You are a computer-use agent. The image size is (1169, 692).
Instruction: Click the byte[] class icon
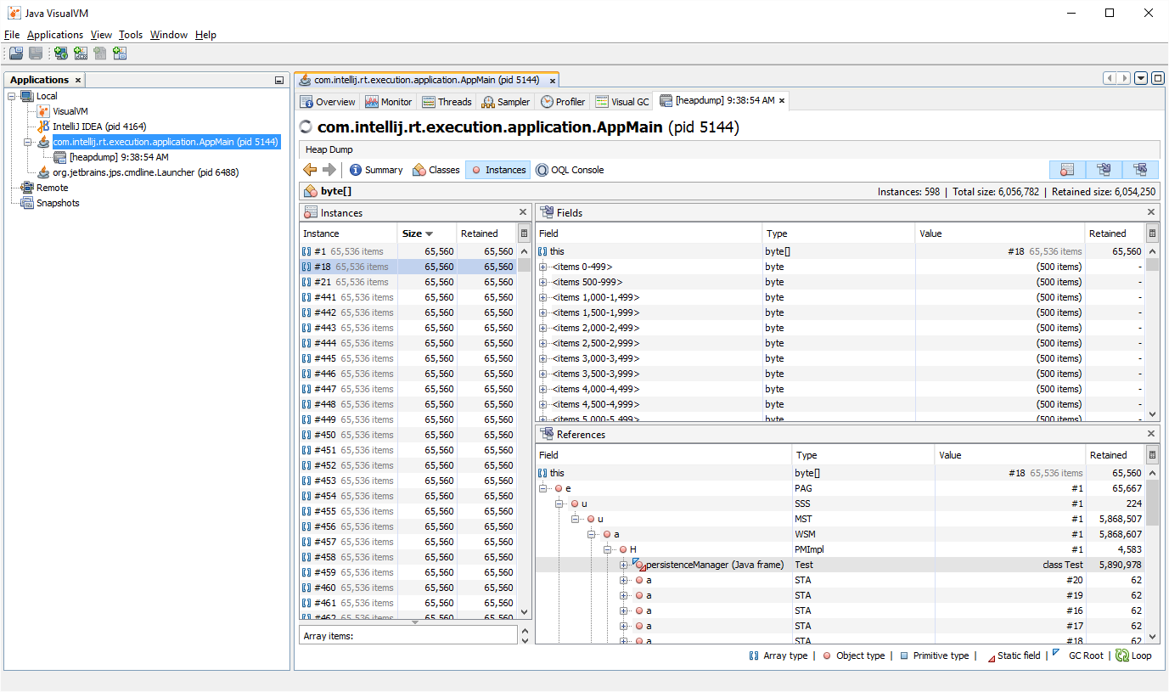pyautogui.click(x=311, y=192)
